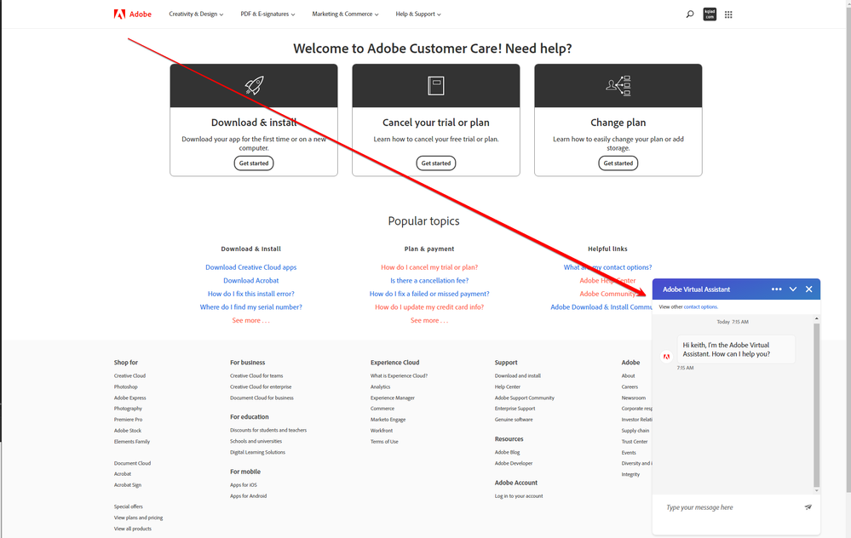Open Apps for Android footer link
Viewport: 851px width, 538px height.
(x=248, y=495)
